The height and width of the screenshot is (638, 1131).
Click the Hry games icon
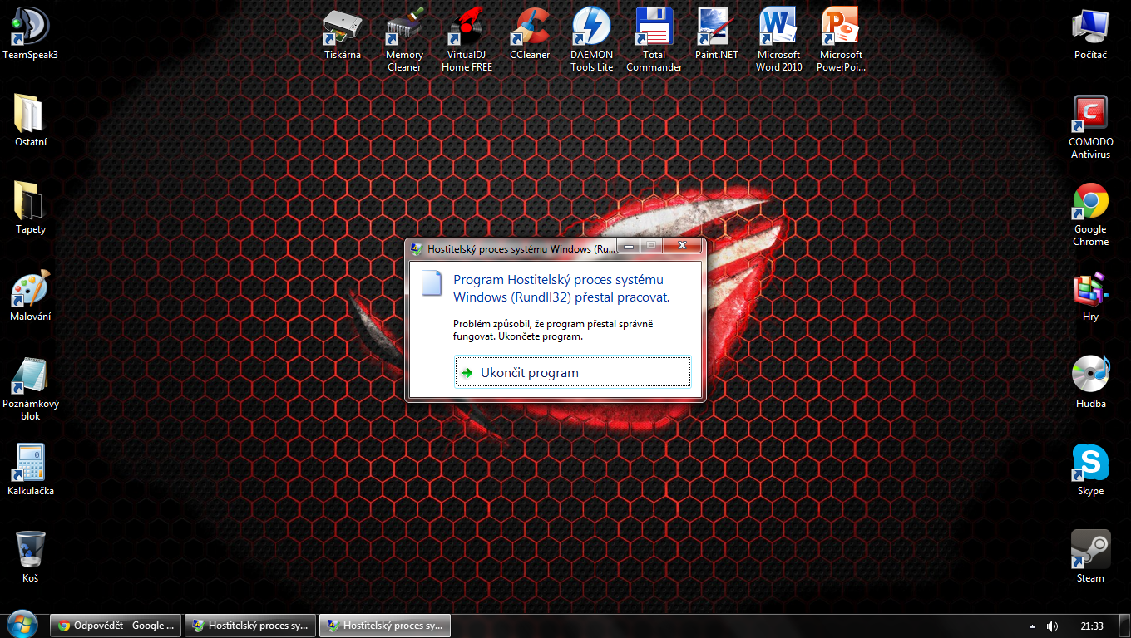pyautogui.click(x=1090, y=295)
